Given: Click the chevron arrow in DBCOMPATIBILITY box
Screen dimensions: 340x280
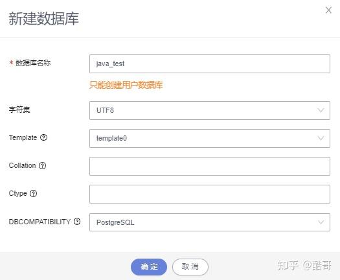Looking at the screenshot, I should pos(321,222).
